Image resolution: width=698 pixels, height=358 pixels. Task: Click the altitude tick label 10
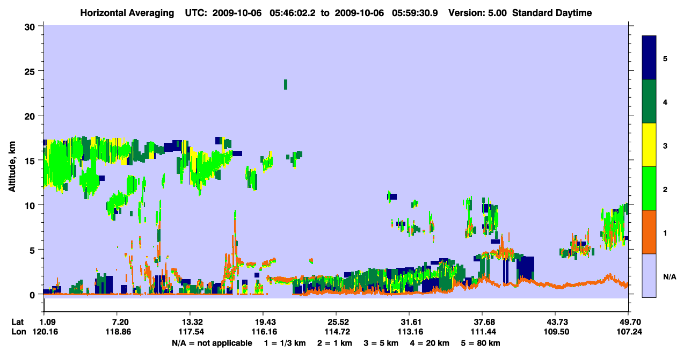pos(31,205)
